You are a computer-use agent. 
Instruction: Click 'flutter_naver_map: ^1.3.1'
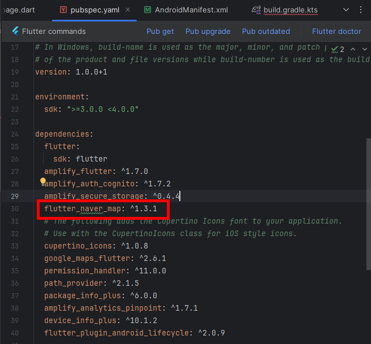point(101,209)
